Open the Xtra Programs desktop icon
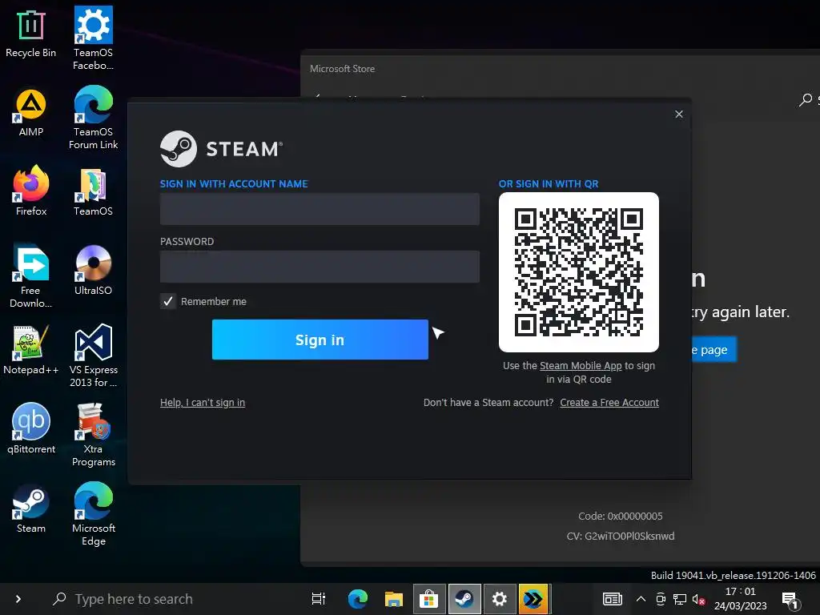 (93, 435)
